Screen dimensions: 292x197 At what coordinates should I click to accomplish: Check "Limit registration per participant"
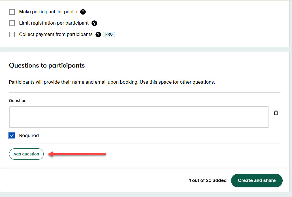(x=12, y=23)
